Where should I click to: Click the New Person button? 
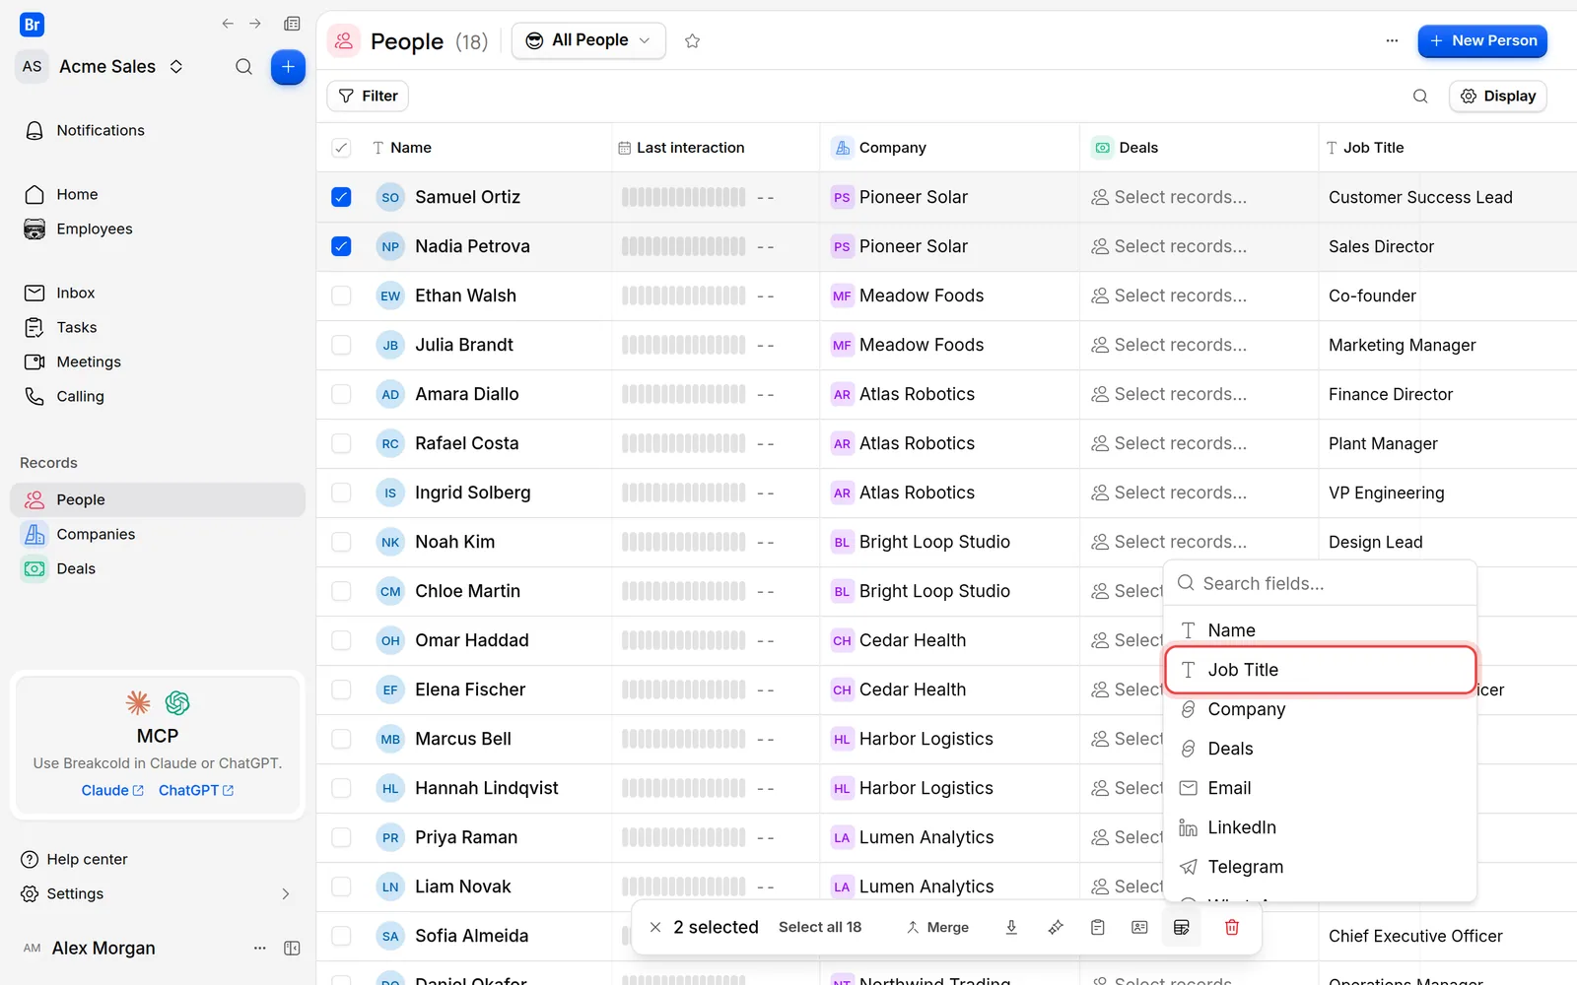[x=1482, y=40]
